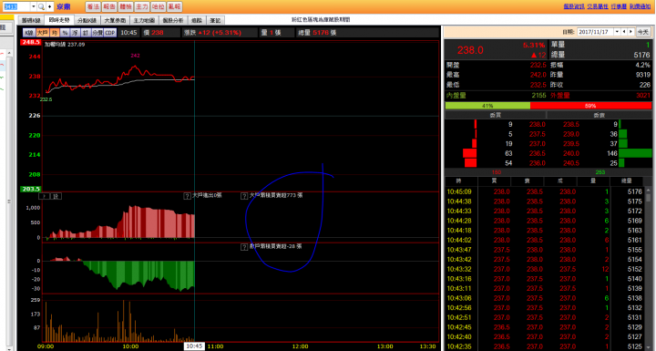The height and width of the screenshot is (351, 656).
Task: Click the question mark button above indicator chart
Action: pos(45,196)
